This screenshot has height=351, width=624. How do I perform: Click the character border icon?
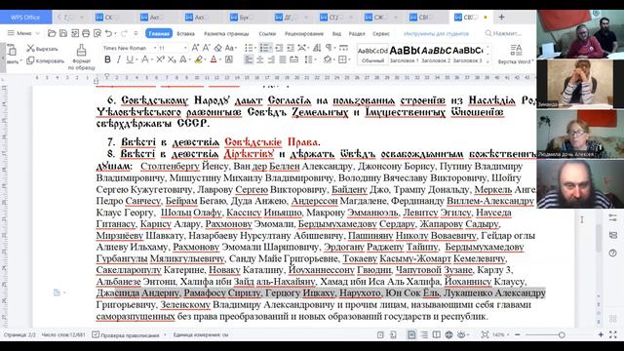pos(229,59)
